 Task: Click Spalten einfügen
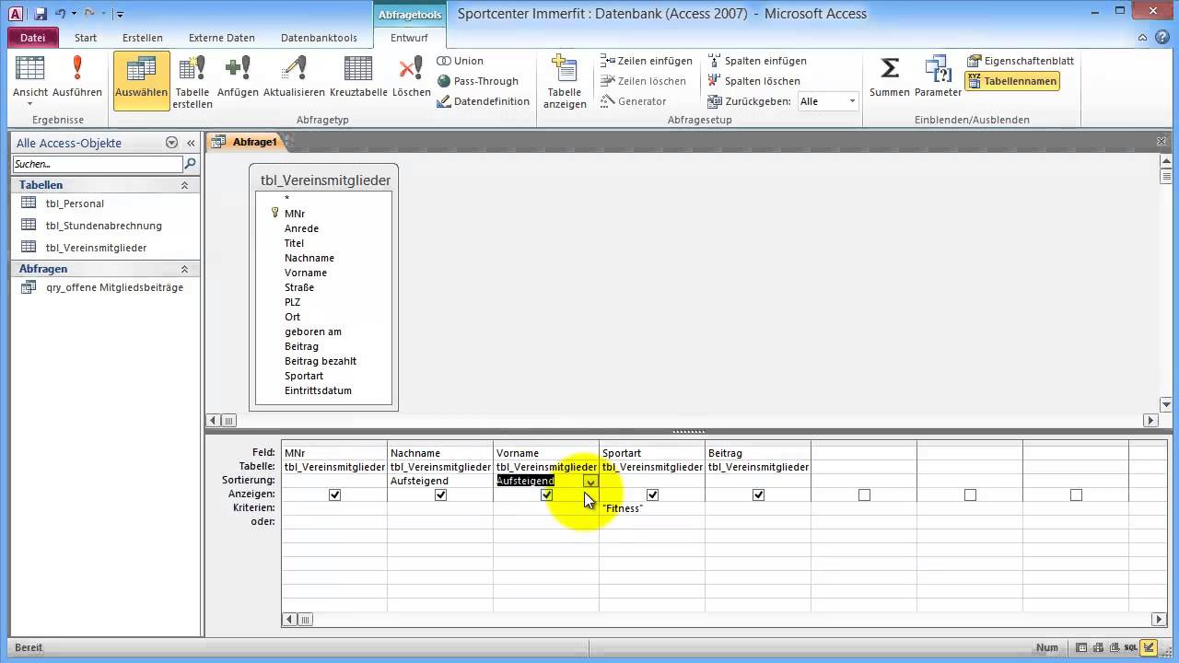[x=757, y=61]
